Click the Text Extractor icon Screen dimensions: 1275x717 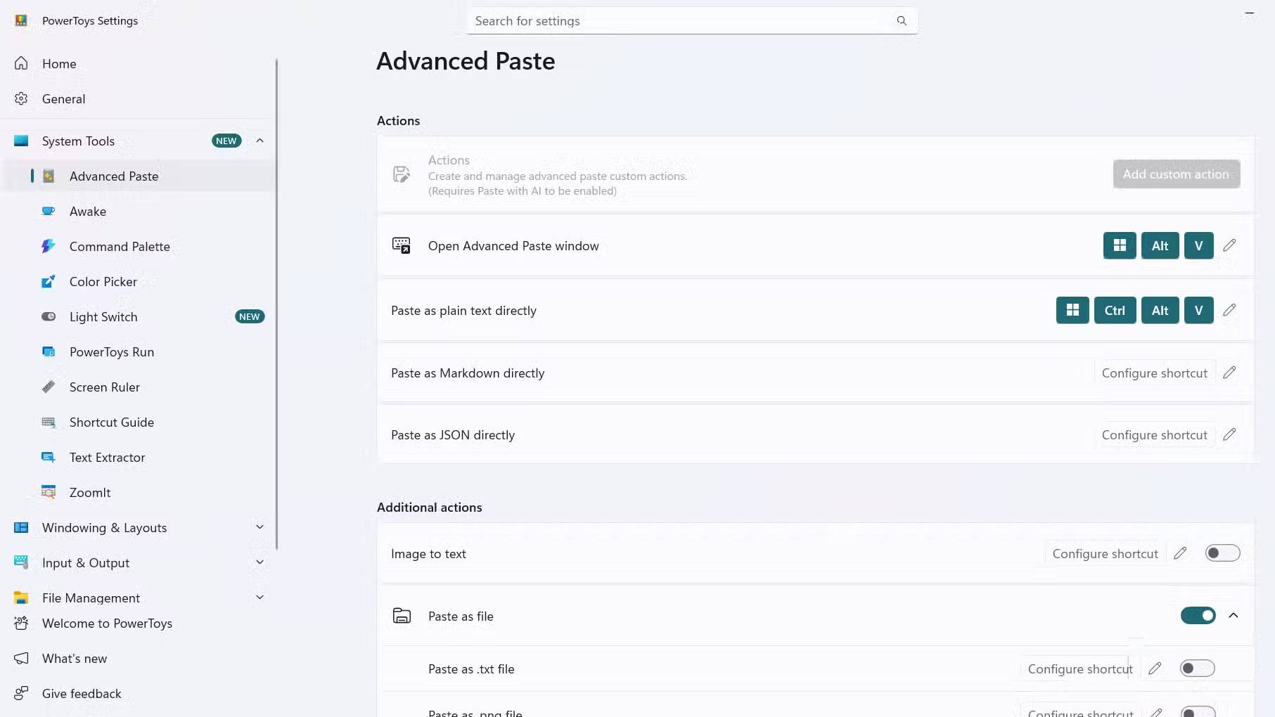tap(49, 458)
